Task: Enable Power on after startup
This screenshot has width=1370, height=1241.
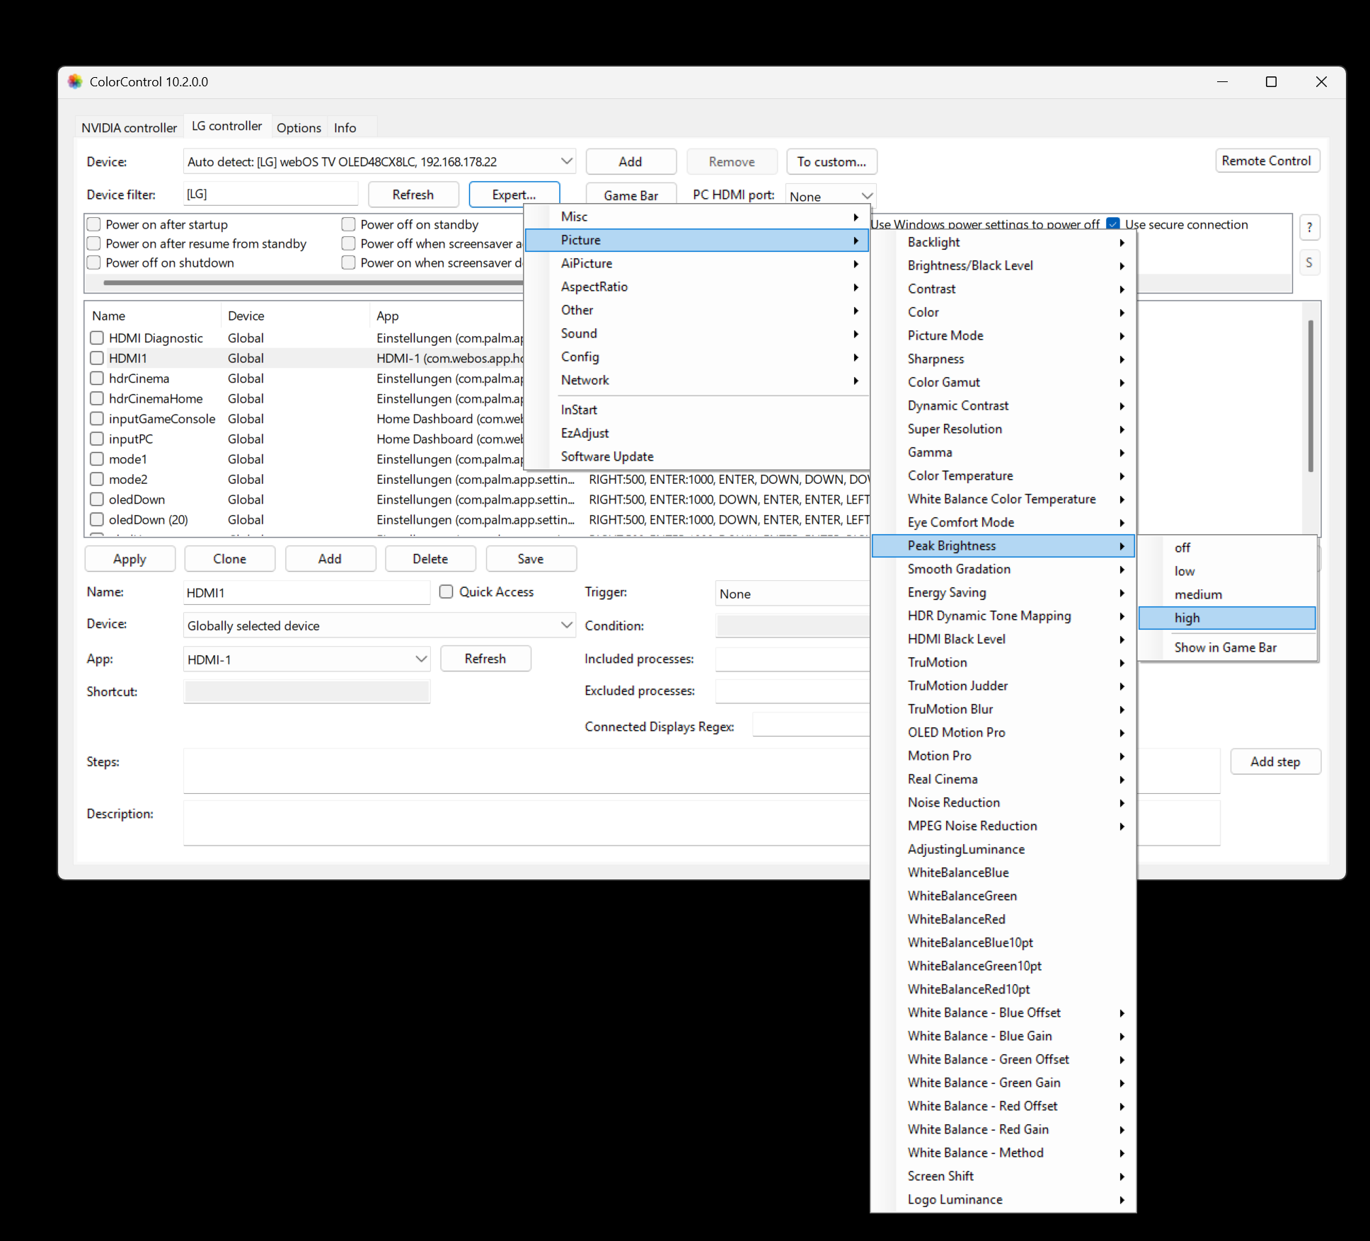Action: [x=94, y=224]
